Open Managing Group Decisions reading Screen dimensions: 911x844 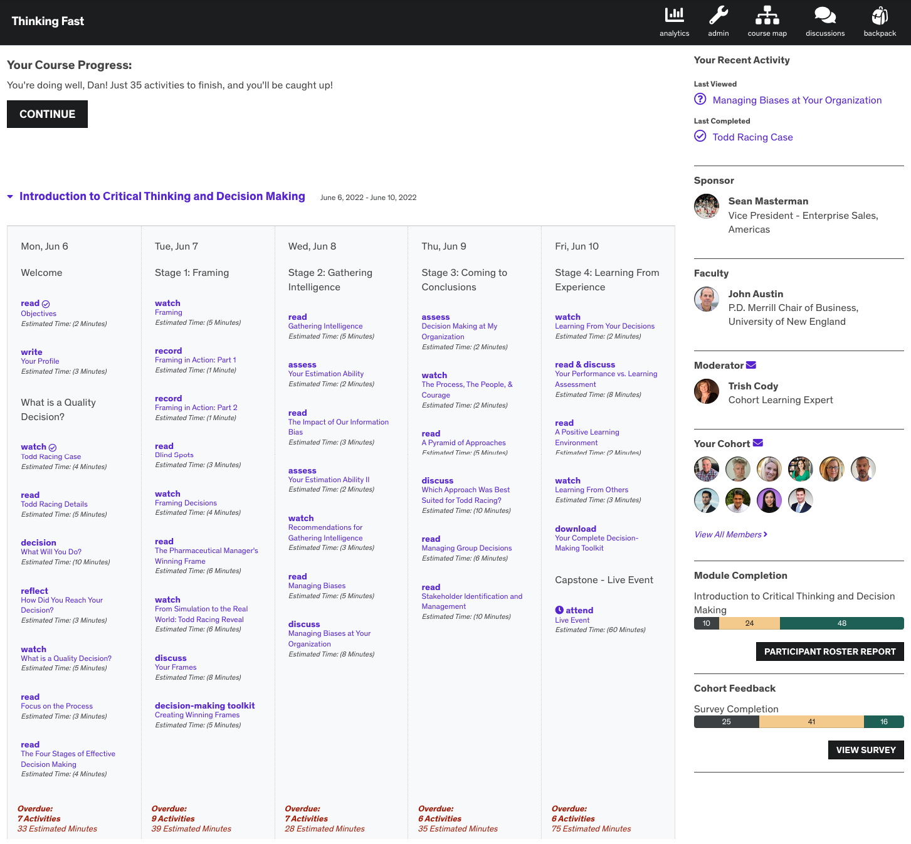[x=466, y=548]
